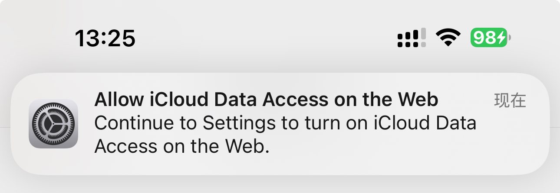Tap the Settings gear icon in notification
Screen dimensions: 560x193
pyautogui.click(x=53, y=124)
